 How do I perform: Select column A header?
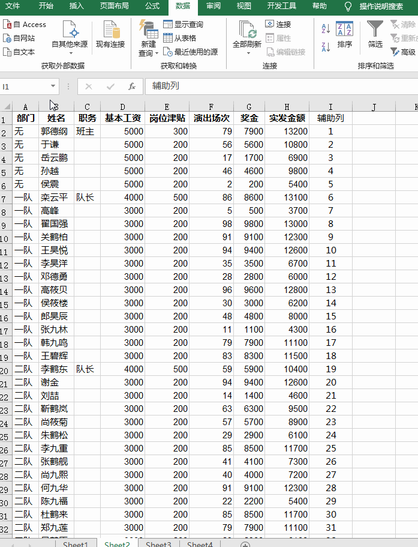click(x=25, y=107)
